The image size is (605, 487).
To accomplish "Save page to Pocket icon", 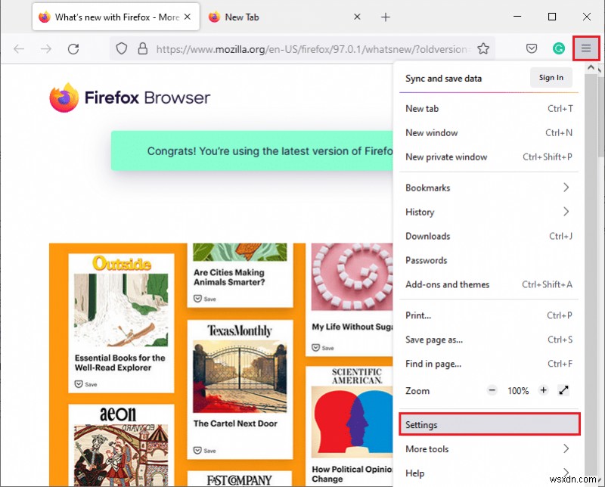I will coord(532,48).
